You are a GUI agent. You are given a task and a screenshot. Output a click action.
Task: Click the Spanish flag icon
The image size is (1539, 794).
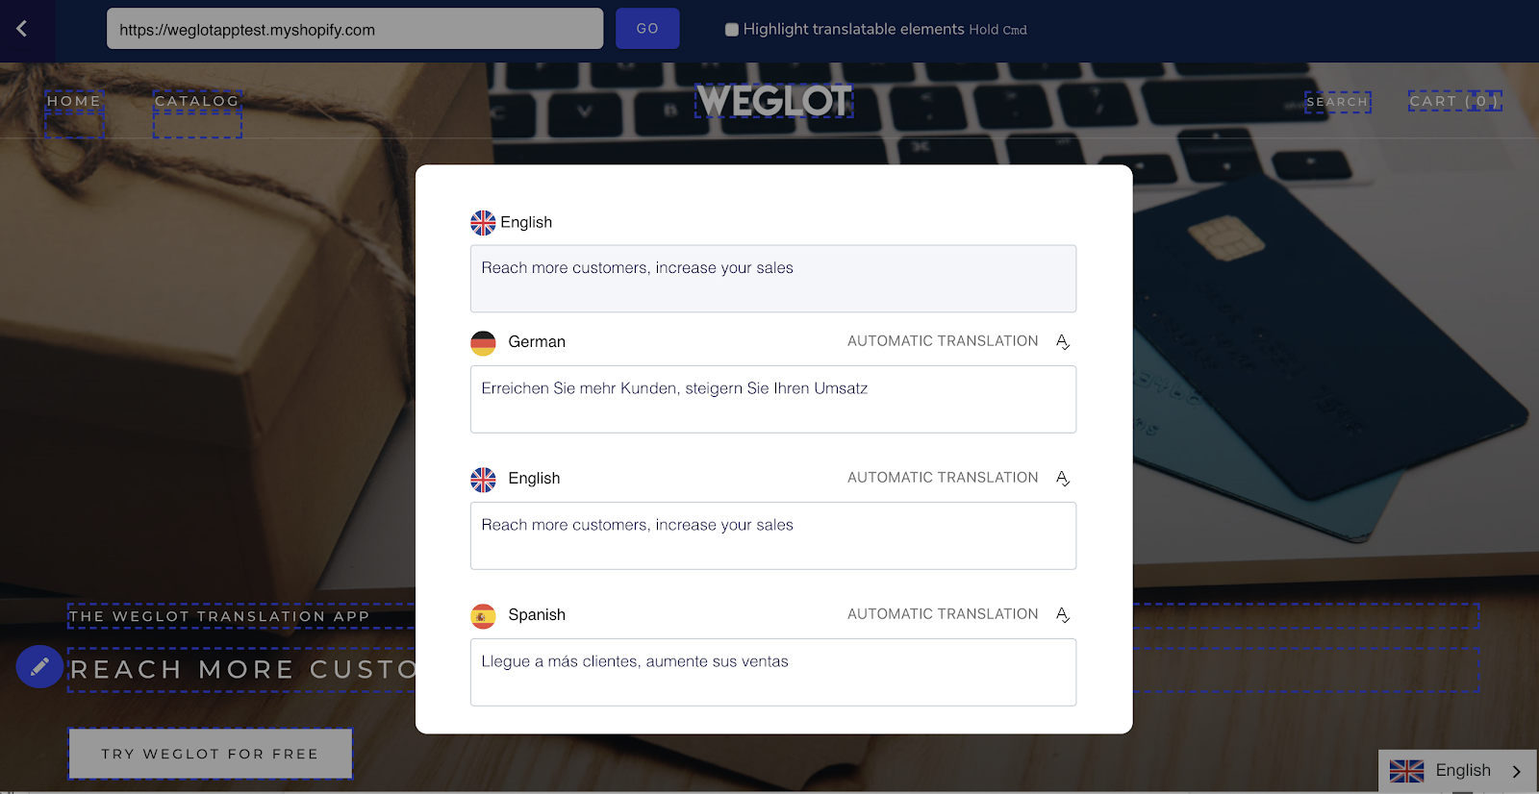tap(483, 615)
